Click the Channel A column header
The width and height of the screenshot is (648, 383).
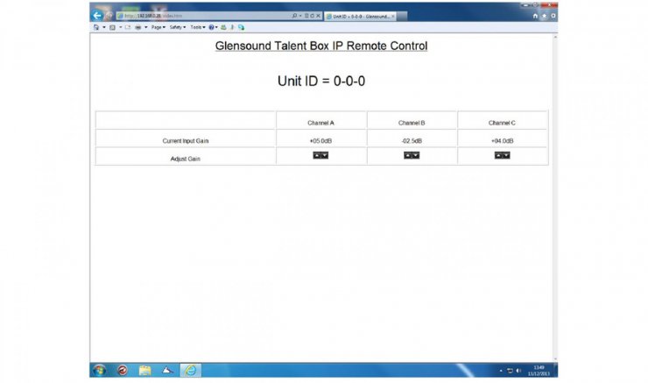click(320, 123)
